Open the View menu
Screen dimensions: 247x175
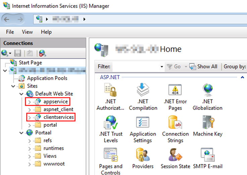[x=27, y=32]
